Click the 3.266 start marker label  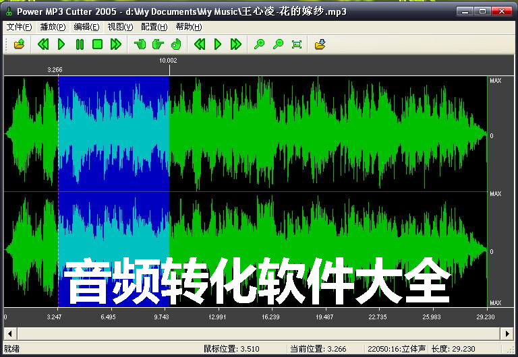[x=55, y=69]
